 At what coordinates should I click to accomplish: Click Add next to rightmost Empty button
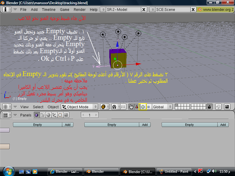(223, 125)
